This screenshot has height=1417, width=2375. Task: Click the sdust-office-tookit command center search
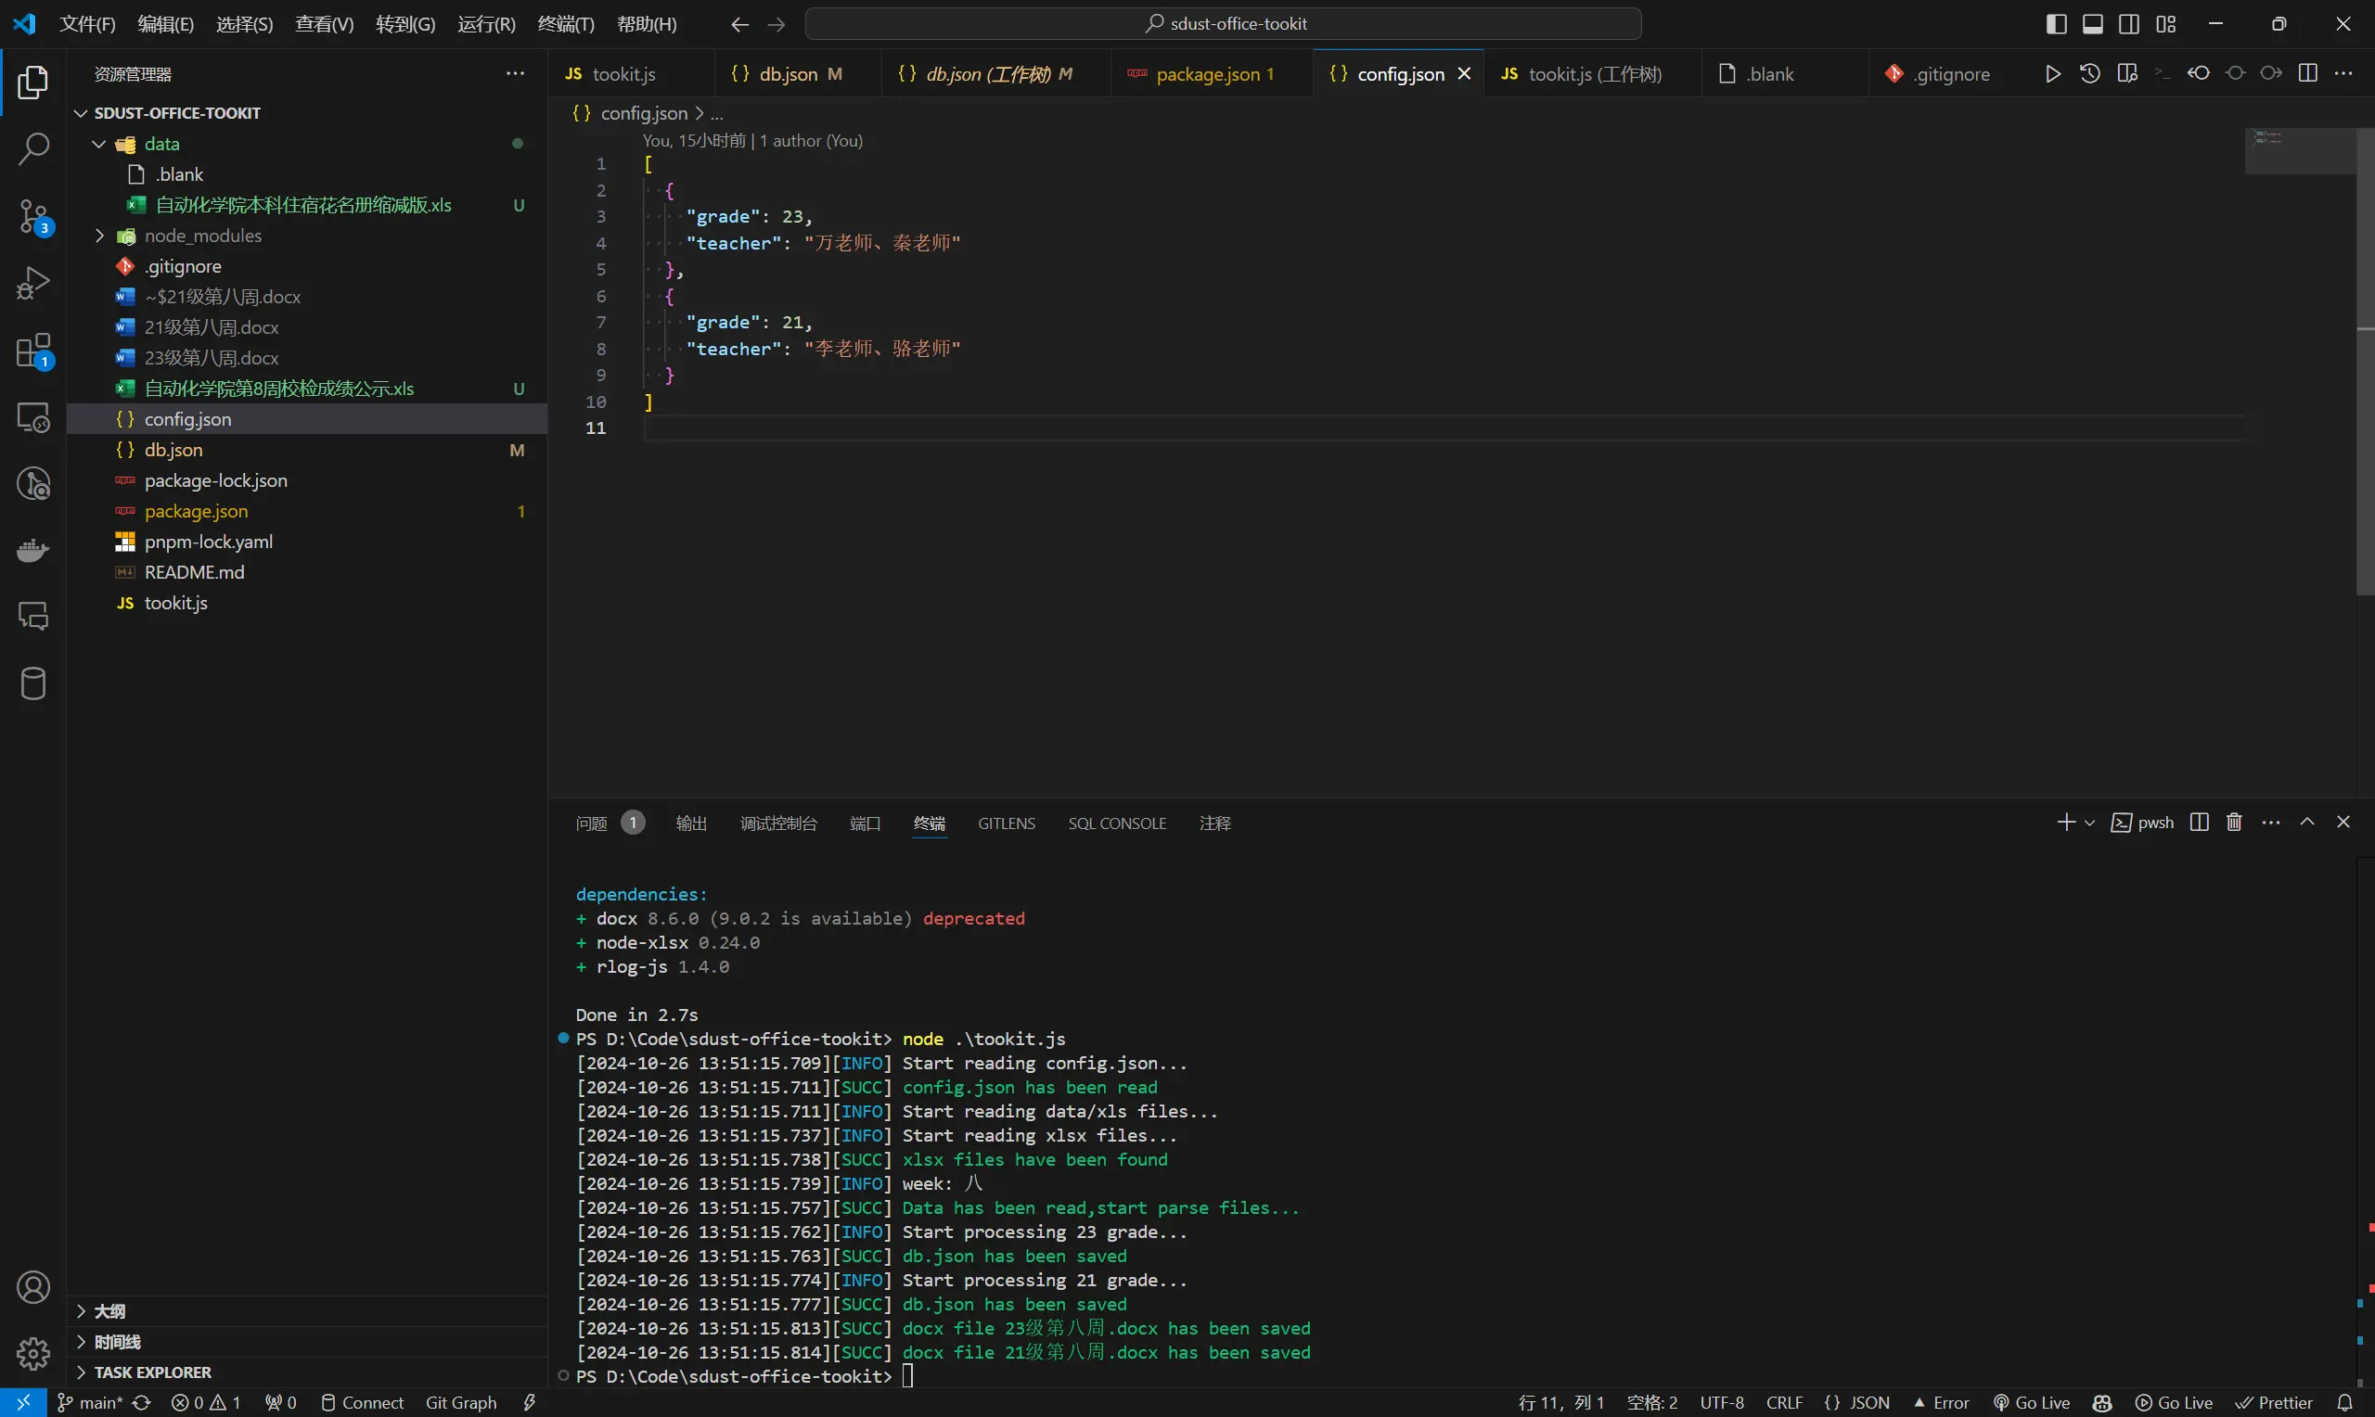(1224, 24)
